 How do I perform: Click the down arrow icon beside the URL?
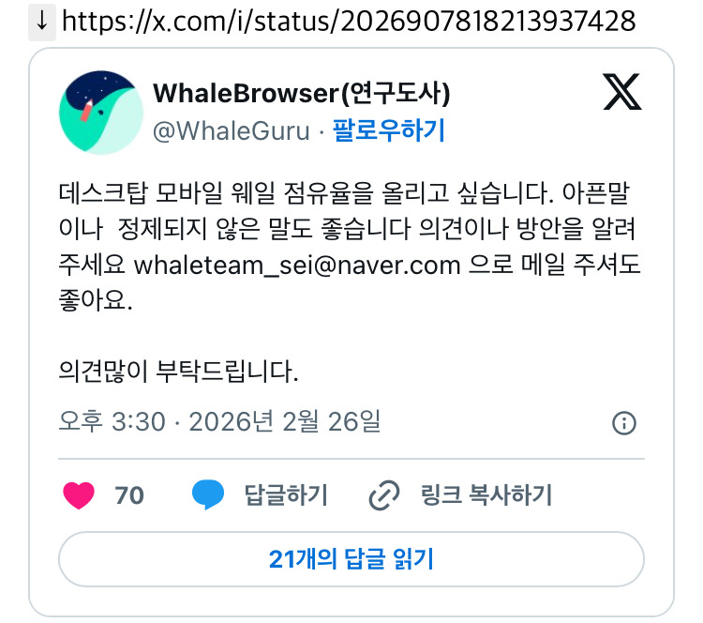(42, 22)
